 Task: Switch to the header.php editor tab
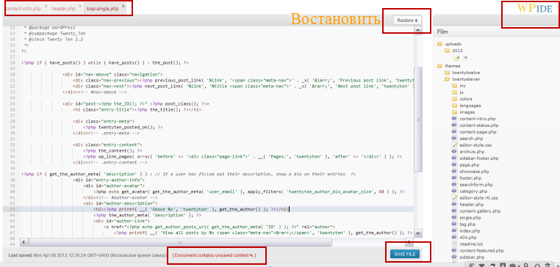(x=64, y=8)
